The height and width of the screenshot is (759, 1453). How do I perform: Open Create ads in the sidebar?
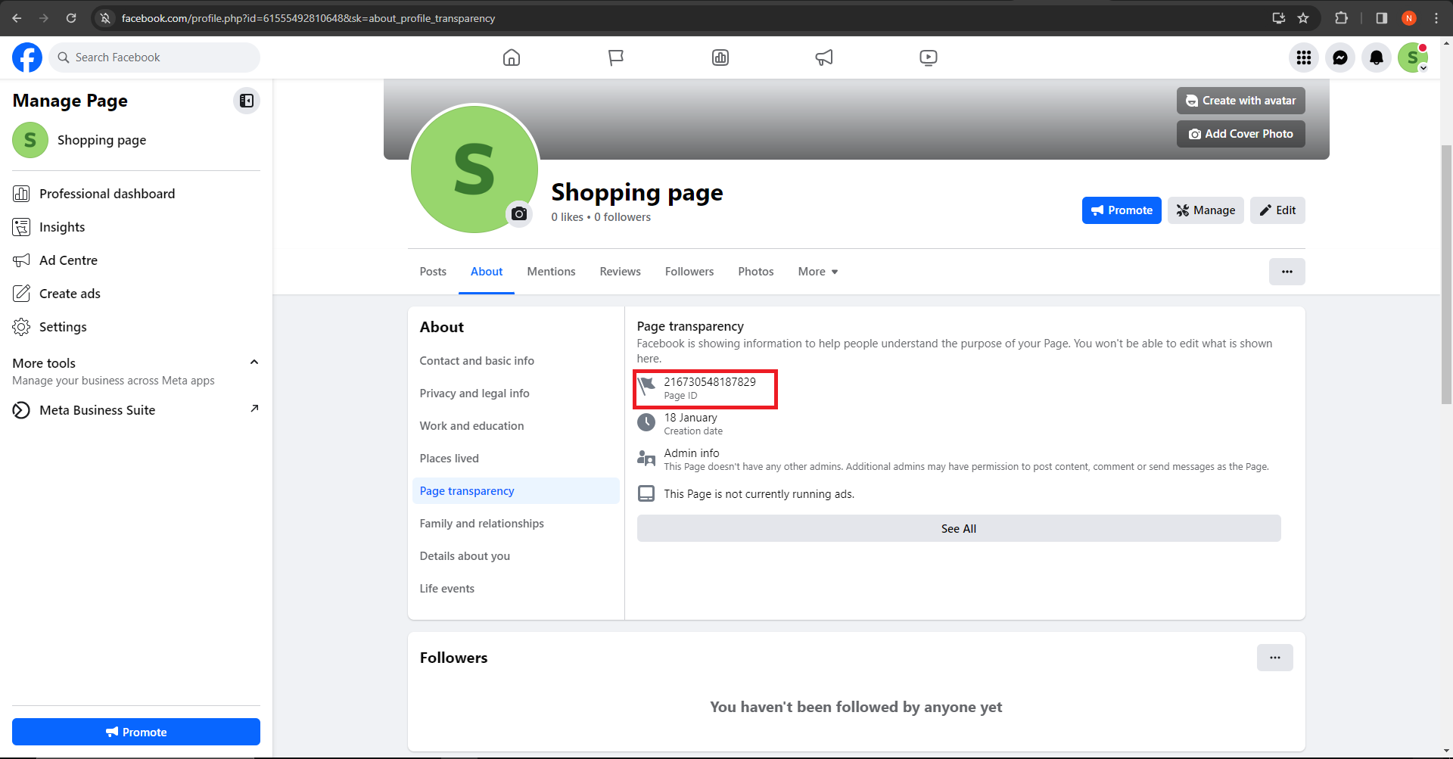tap(136, 294)
